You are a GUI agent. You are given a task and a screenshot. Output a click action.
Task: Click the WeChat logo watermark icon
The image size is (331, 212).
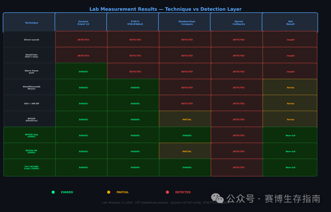tap(217, 198)
